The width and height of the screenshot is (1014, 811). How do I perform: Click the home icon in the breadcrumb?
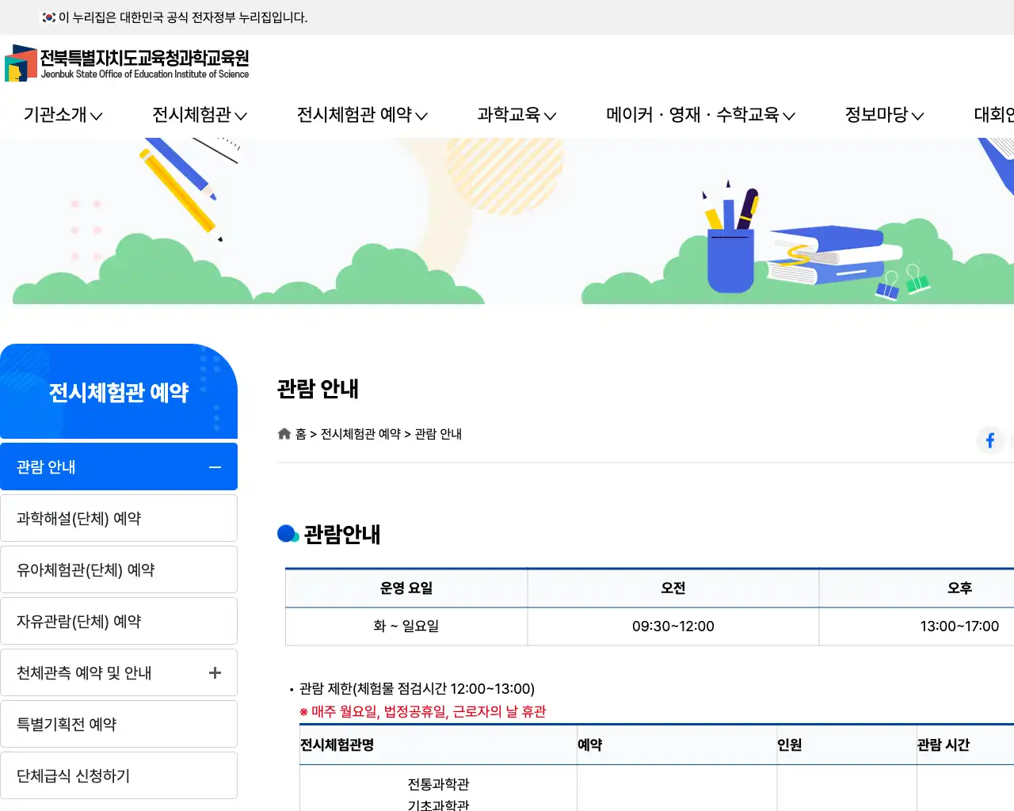pos(284,433)
